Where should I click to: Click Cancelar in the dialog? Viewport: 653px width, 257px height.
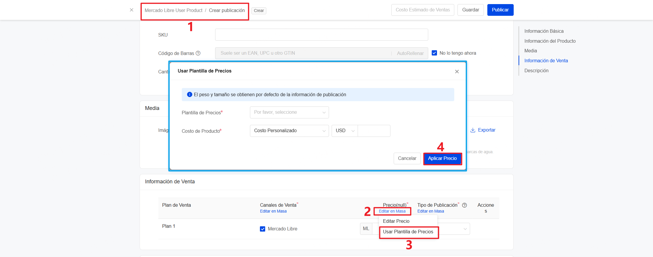pyautogui.click(x=407, y=158)
